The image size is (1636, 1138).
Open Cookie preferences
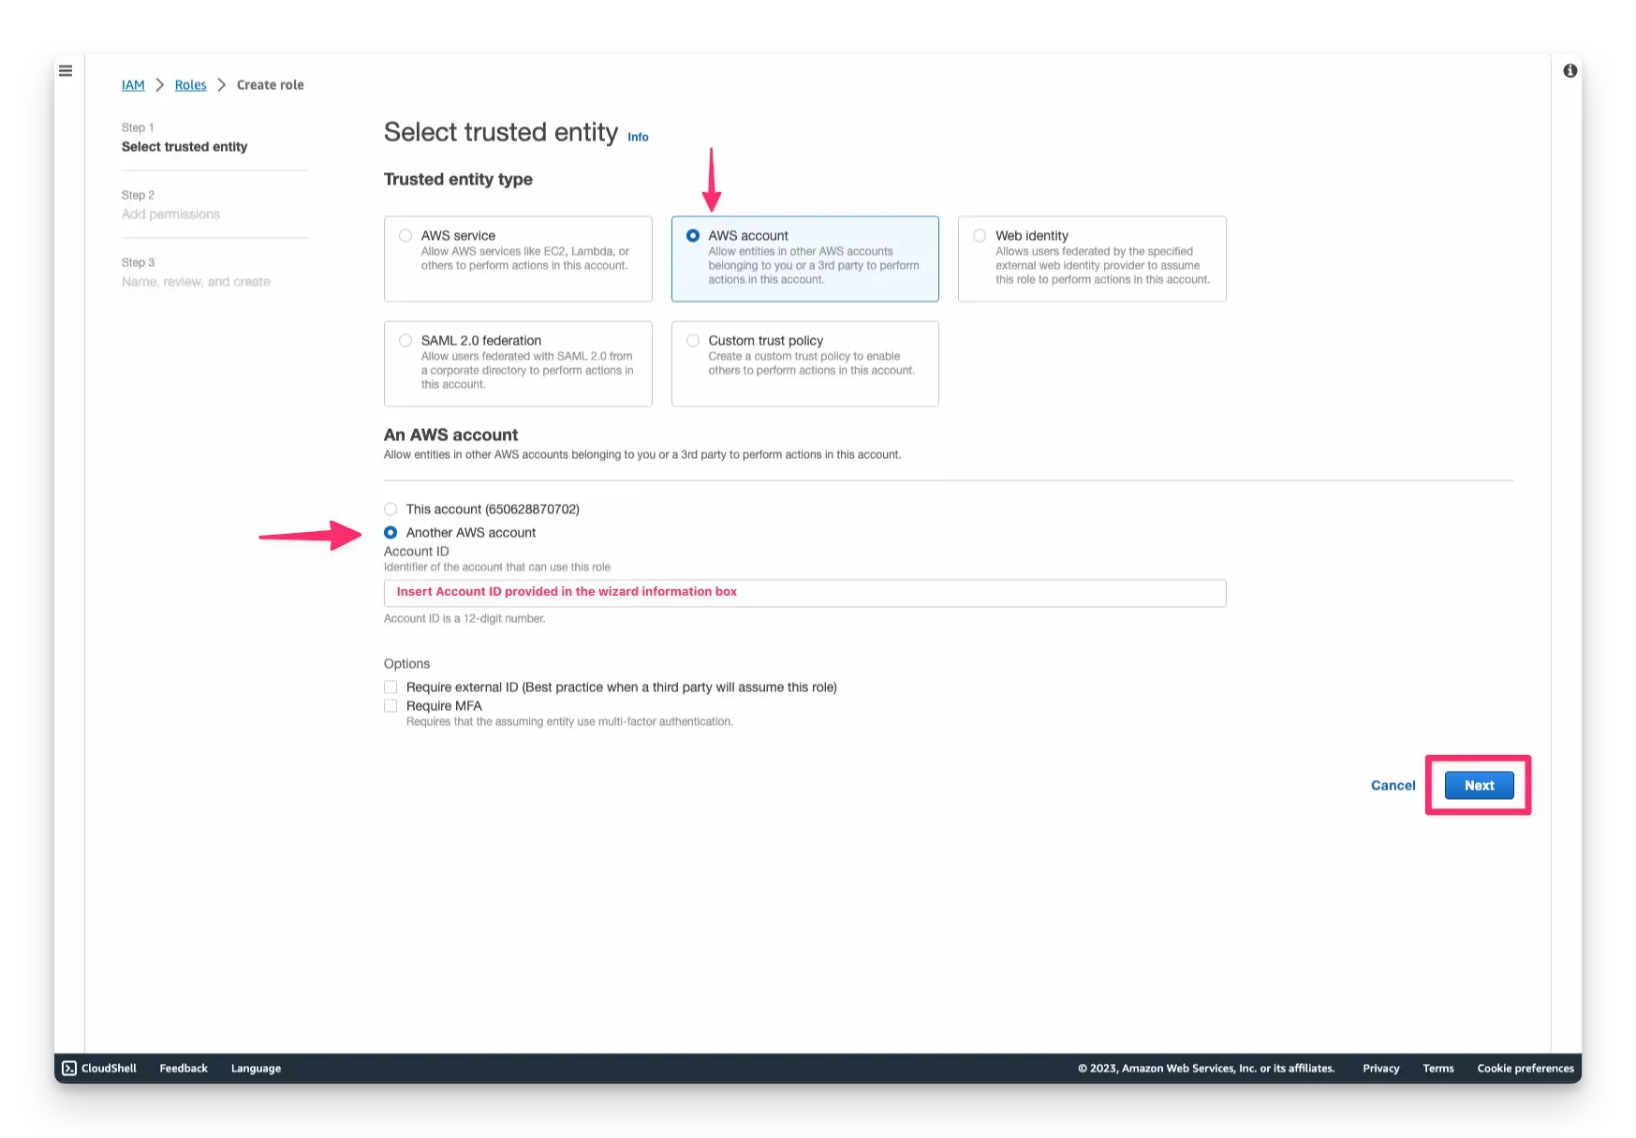1525,1068
